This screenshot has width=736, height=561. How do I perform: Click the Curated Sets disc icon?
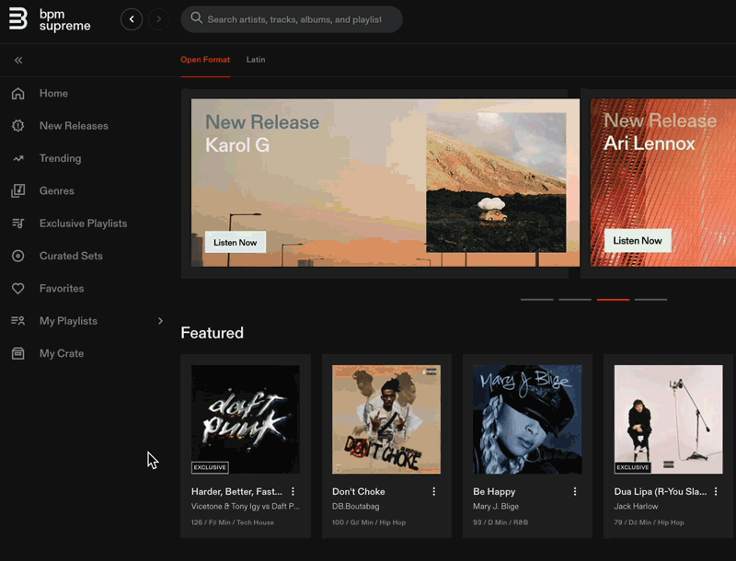(x=17, y=256)
